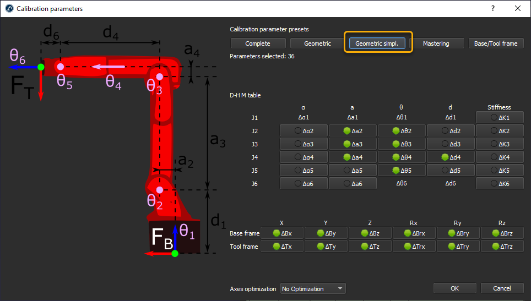Open the Axes optimization dropdown

(x=312, y=288)
